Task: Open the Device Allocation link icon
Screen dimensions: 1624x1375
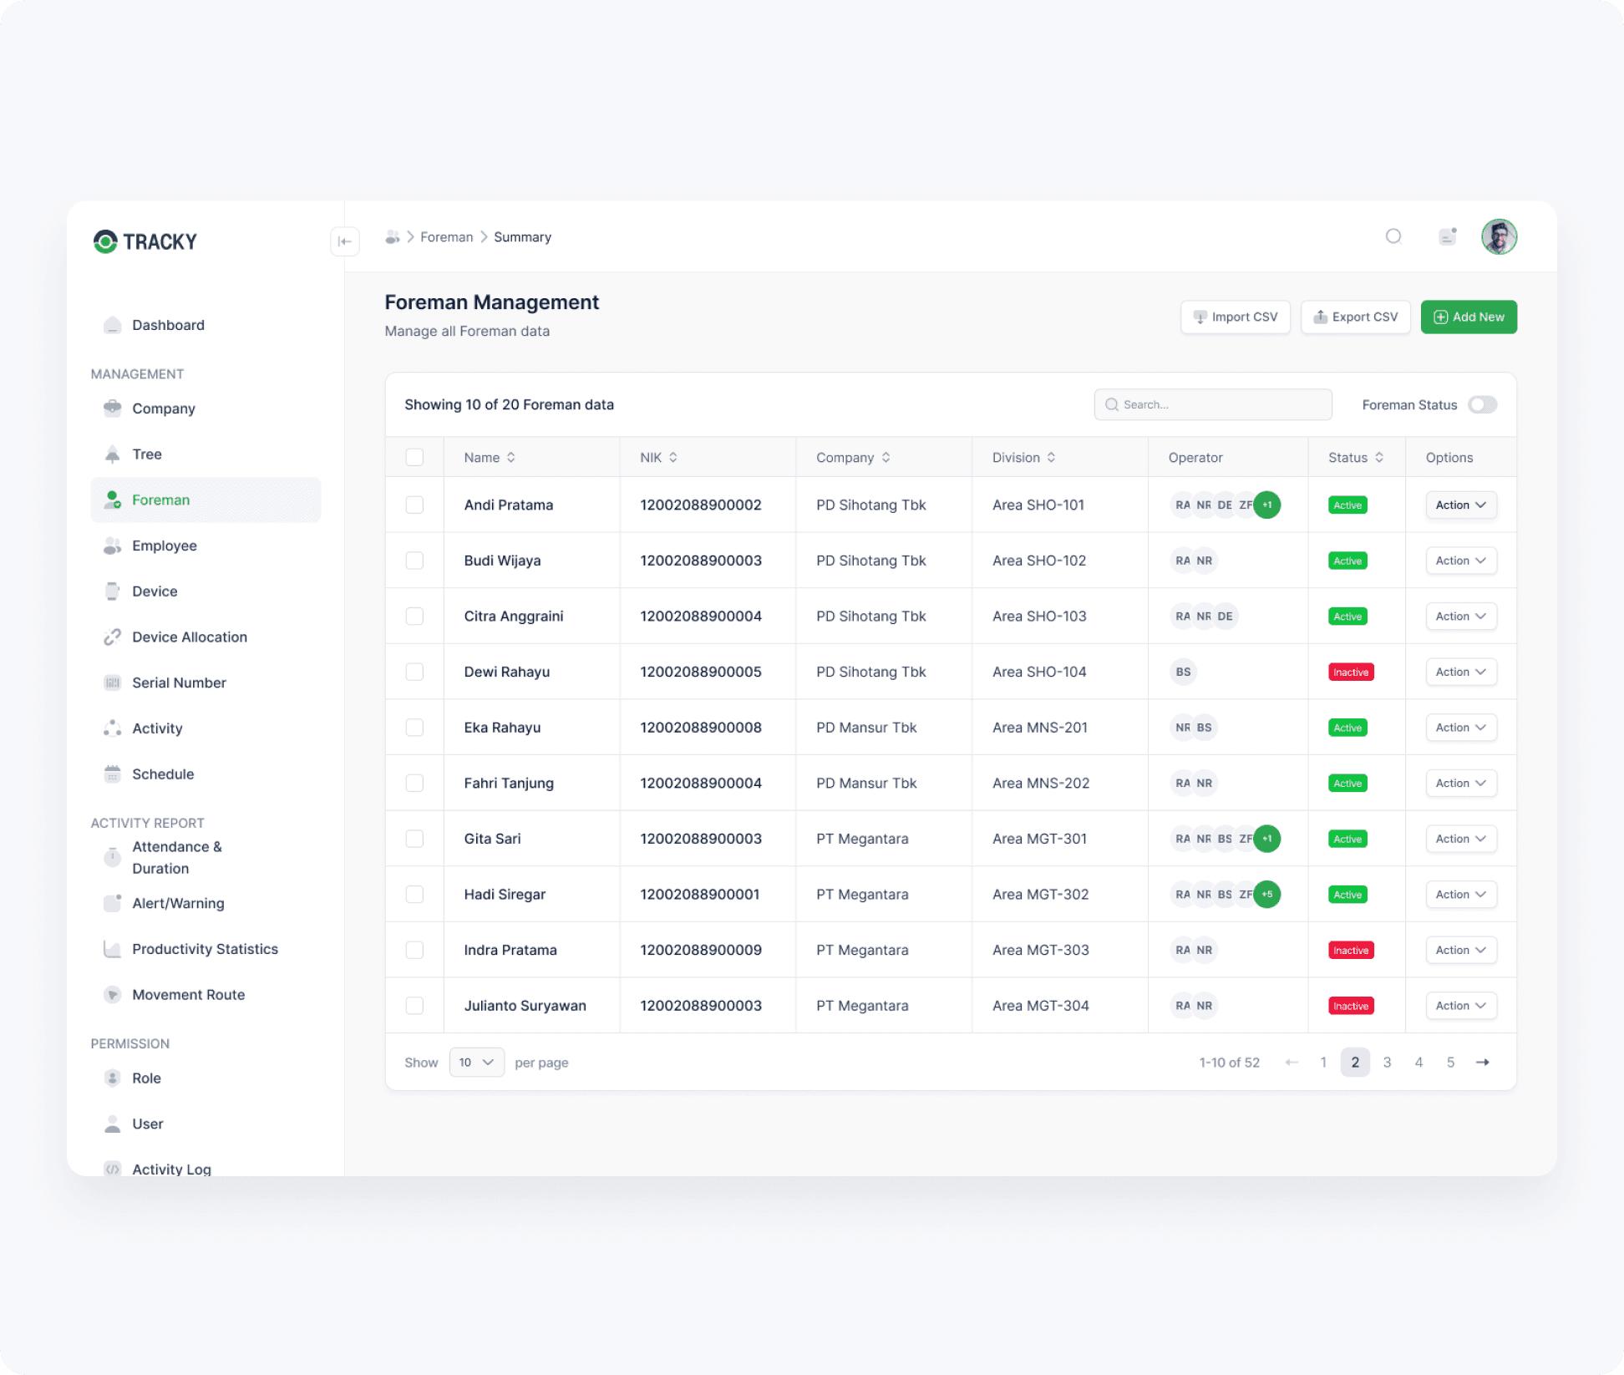Action: pos(112,637)
